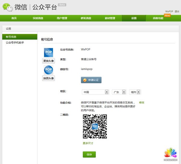Click the checkmark icon on 申请认证 button
The image size is (181, 164).
[x=85, y=80]
